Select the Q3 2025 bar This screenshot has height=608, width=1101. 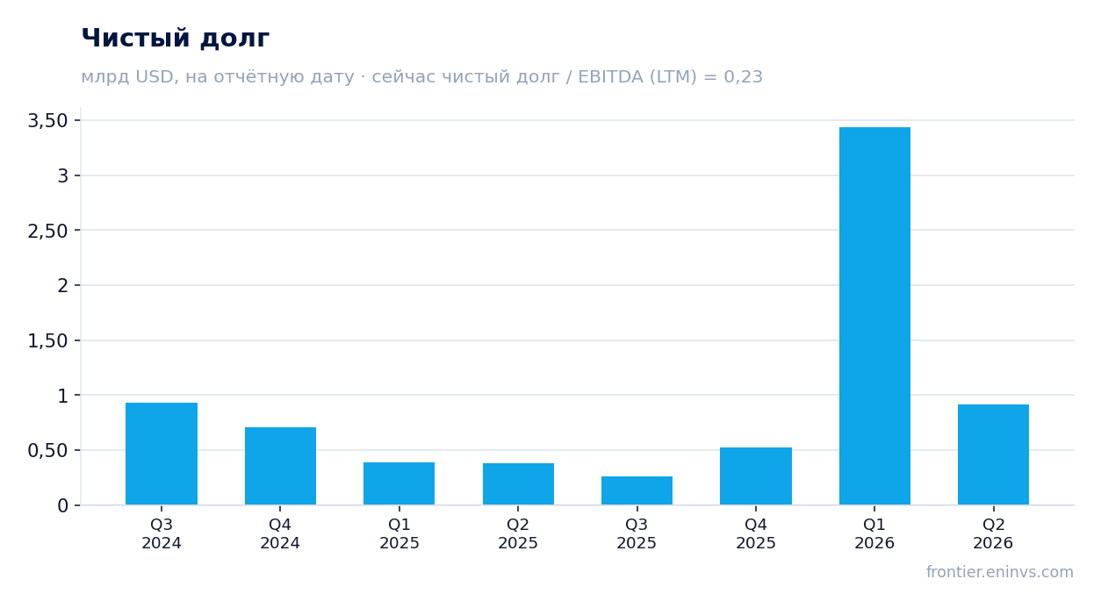pos(637,490)
